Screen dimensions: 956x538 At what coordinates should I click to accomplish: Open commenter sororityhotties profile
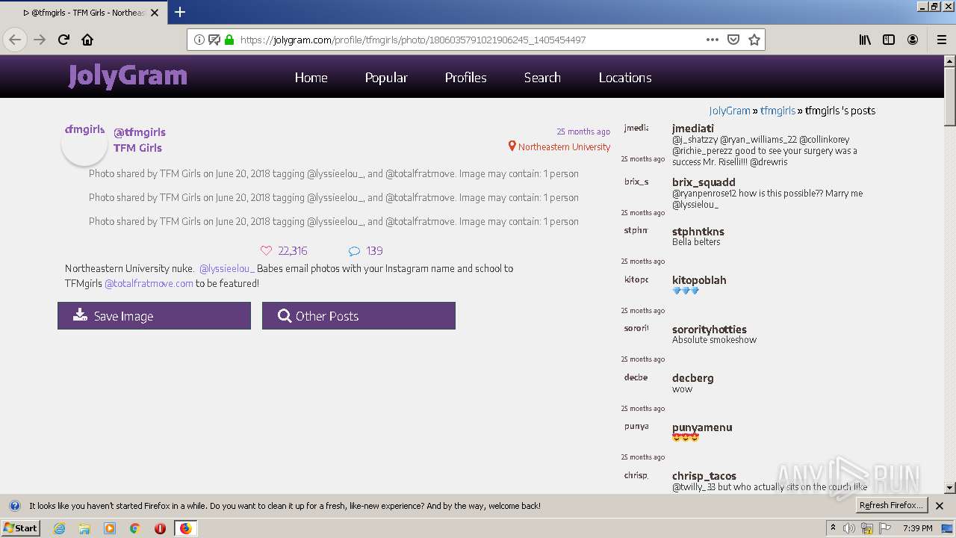point(710,330)
